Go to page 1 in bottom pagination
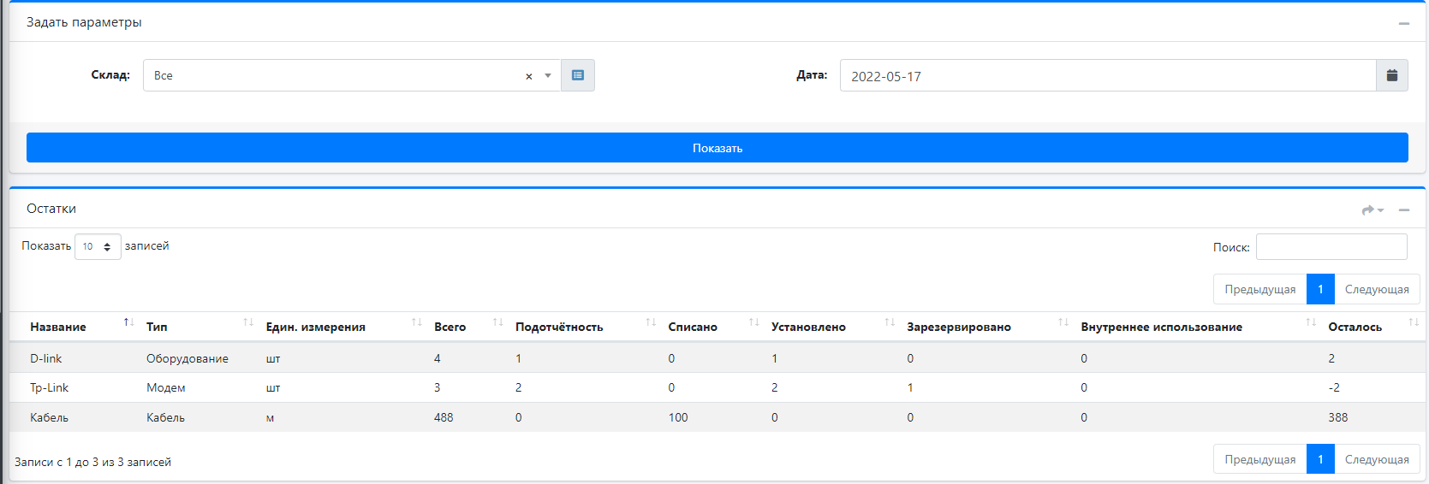The width and height of the screenshot is (1429, 484). coord(1319,459)
